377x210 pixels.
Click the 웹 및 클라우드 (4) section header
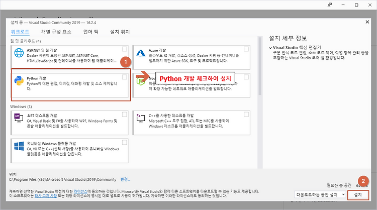click(x=26, y=41)
